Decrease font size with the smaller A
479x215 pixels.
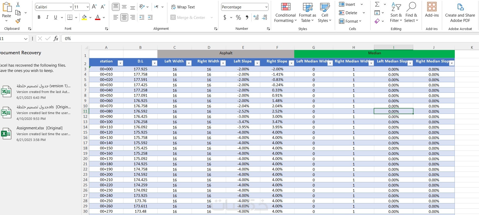pos(103,7)
